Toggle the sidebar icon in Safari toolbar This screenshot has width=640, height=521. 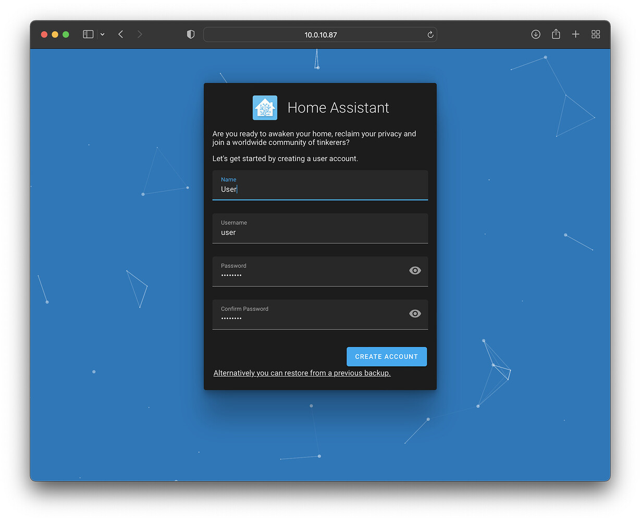coord(88,34)
